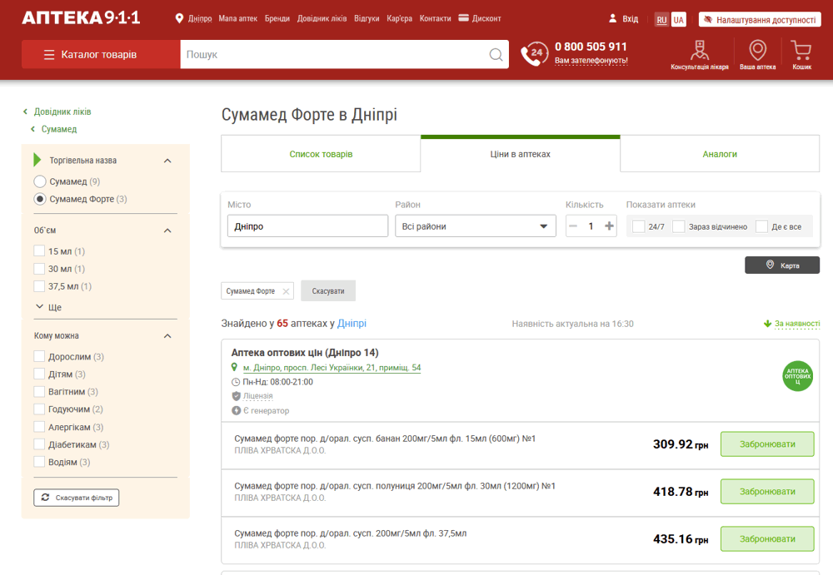Open Відгуки in top menu

coord(367,18)
